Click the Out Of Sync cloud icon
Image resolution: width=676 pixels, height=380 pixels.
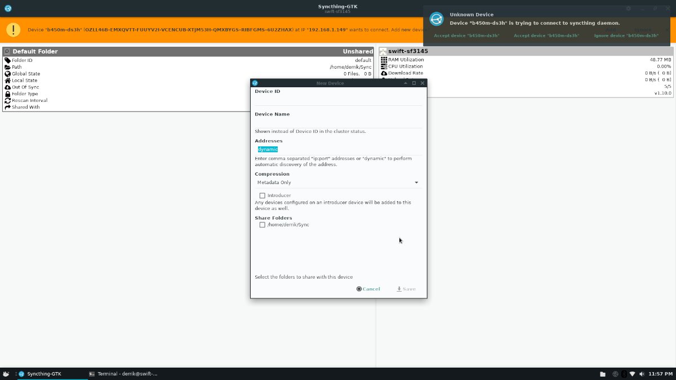pos(7,87)
